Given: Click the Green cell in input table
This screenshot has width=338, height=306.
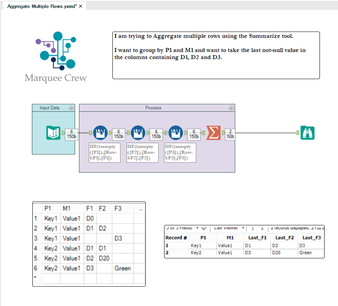Looking at the screenshot, I should point(122,268).
